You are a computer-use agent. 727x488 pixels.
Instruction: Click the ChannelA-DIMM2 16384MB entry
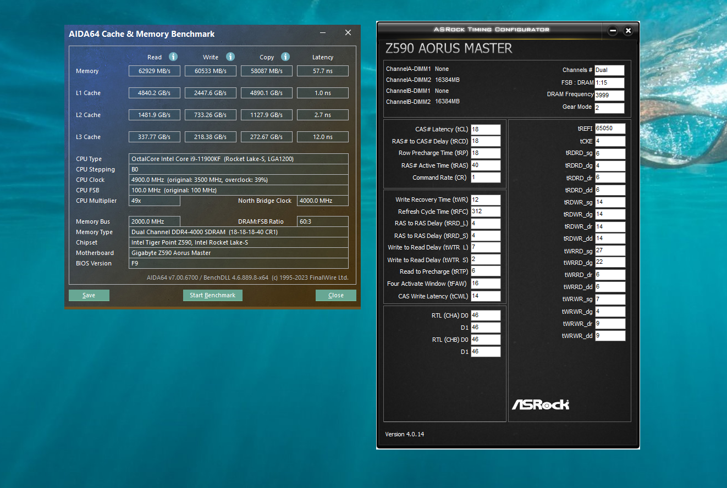423,80
